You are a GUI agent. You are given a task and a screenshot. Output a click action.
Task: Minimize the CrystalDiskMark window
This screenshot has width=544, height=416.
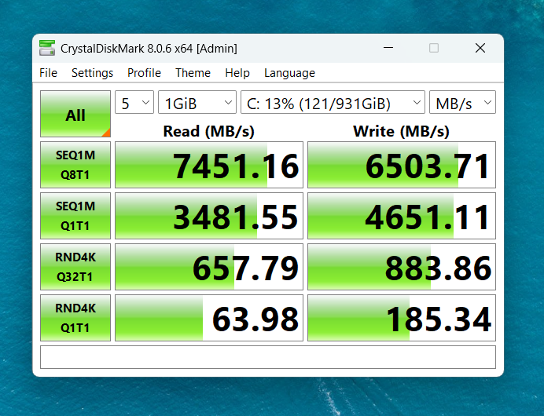pos(388,48)
